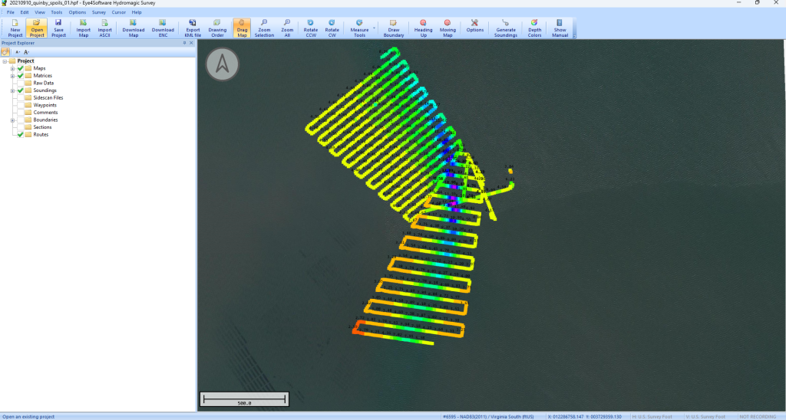Click the Download ENC toolbar icon

[x=163, y=28]
